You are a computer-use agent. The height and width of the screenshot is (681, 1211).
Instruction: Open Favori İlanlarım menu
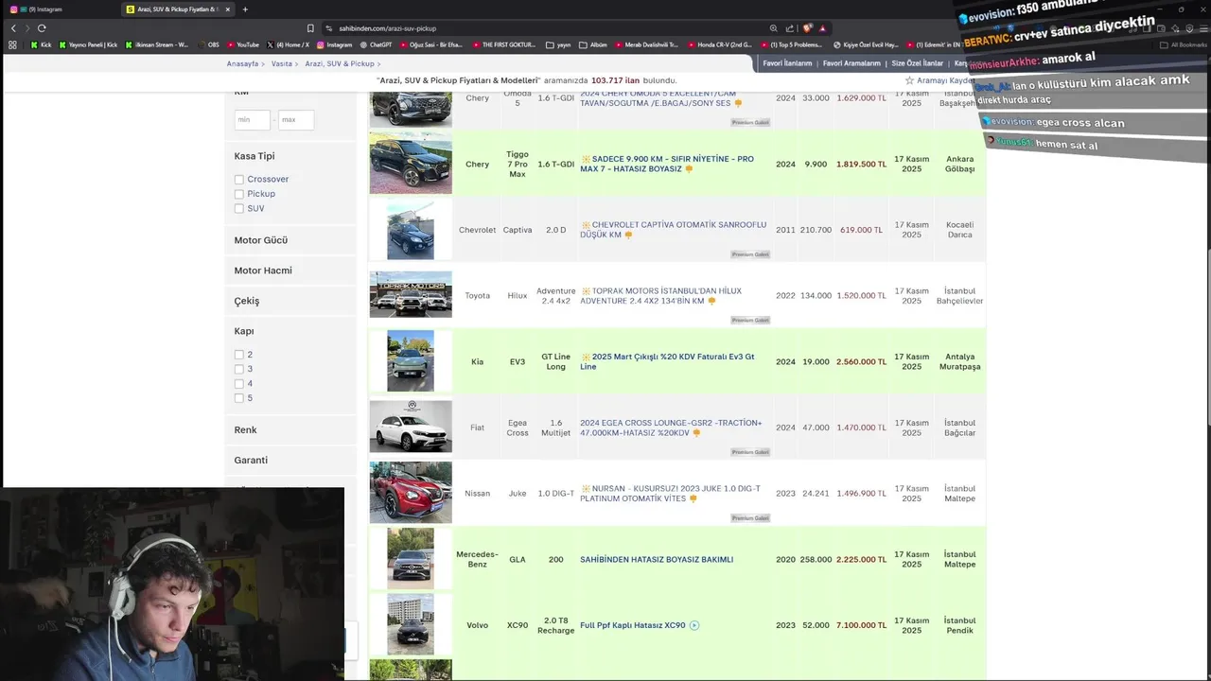787,63
